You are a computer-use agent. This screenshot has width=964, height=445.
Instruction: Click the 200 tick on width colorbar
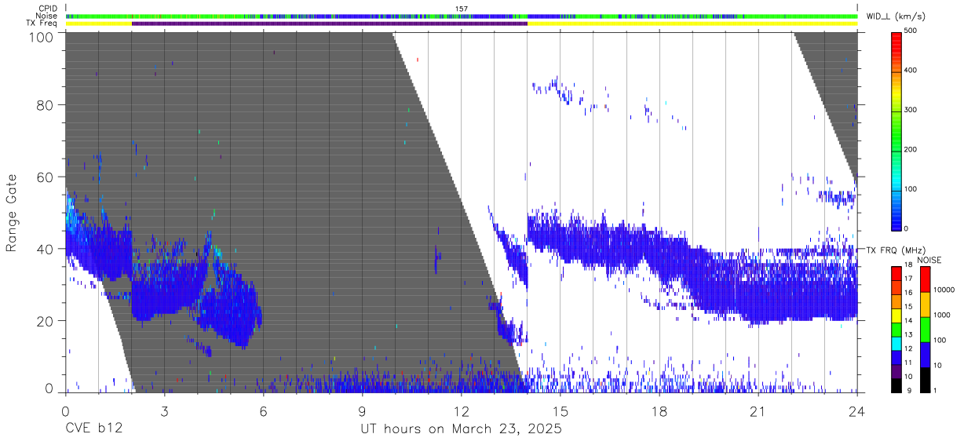(x=911, y=149)
